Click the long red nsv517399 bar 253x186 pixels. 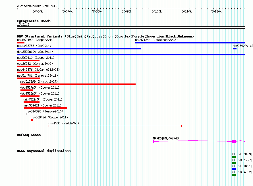coord(78,84)
